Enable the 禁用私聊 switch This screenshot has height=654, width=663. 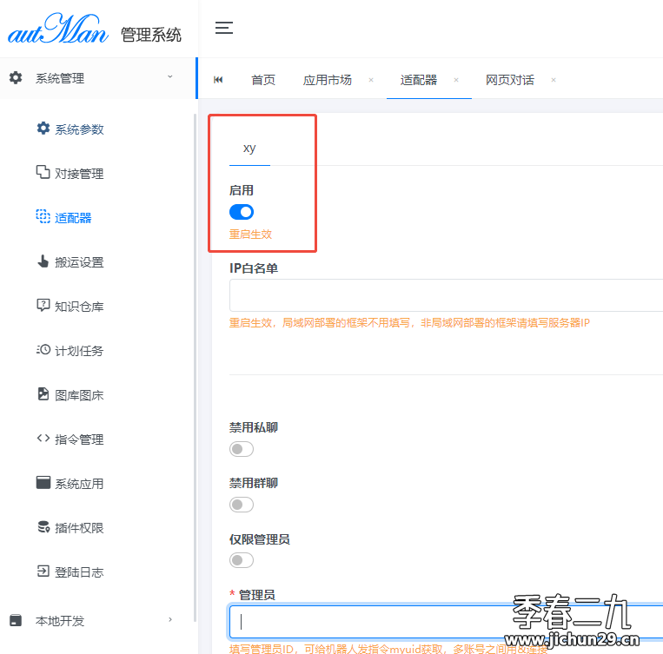(x=242, y=449)
